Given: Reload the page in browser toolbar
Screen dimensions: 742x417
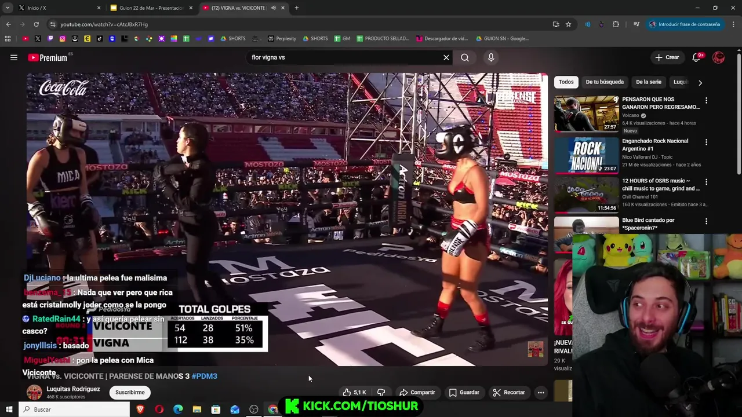Looking at the screenshot, I should pos(36,24).
